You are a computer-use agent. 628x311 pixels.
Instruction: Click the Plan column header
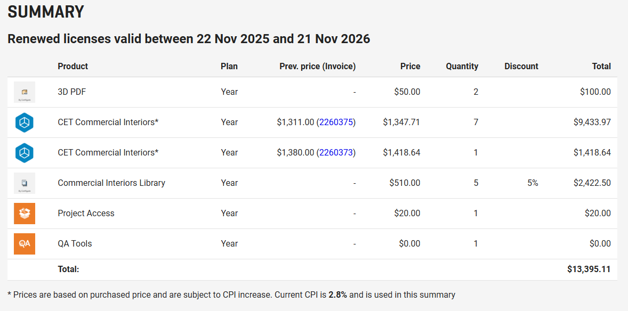(229, 67)
